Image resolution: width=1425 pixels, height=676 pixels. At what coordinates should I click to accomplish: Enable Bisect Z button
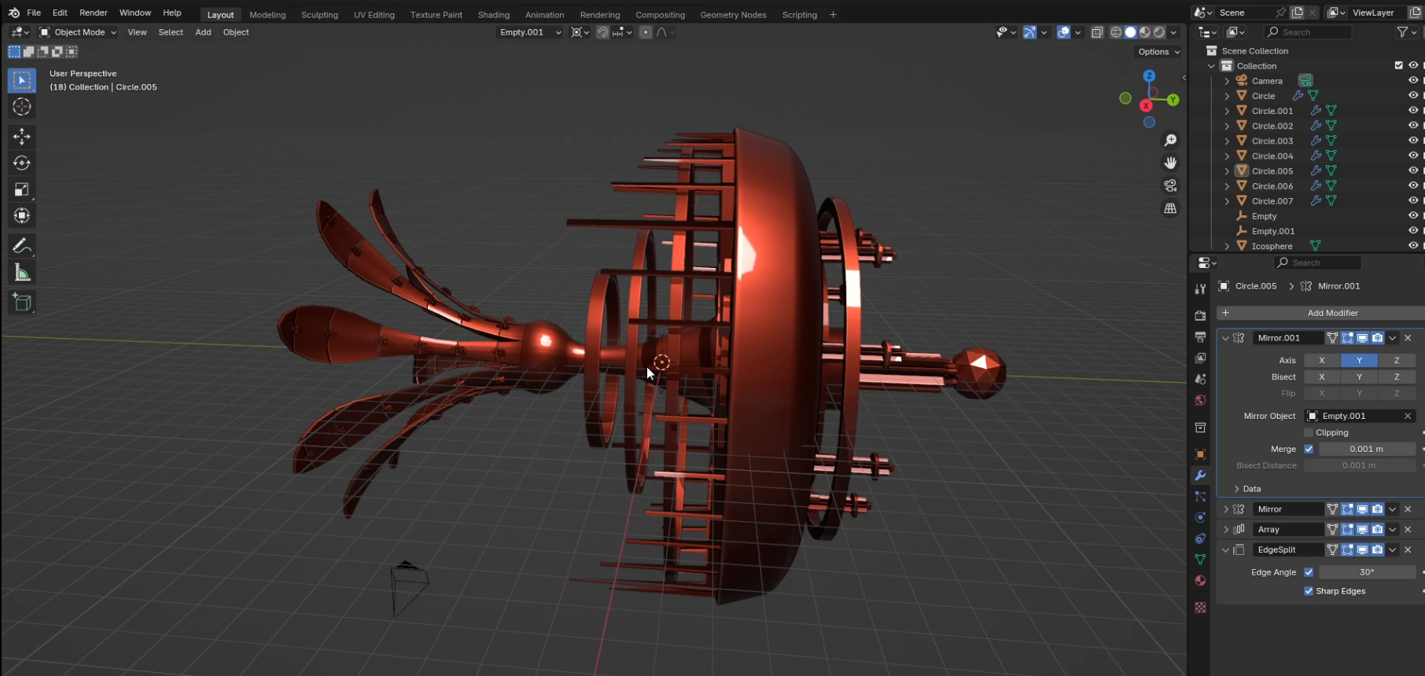1397,377
